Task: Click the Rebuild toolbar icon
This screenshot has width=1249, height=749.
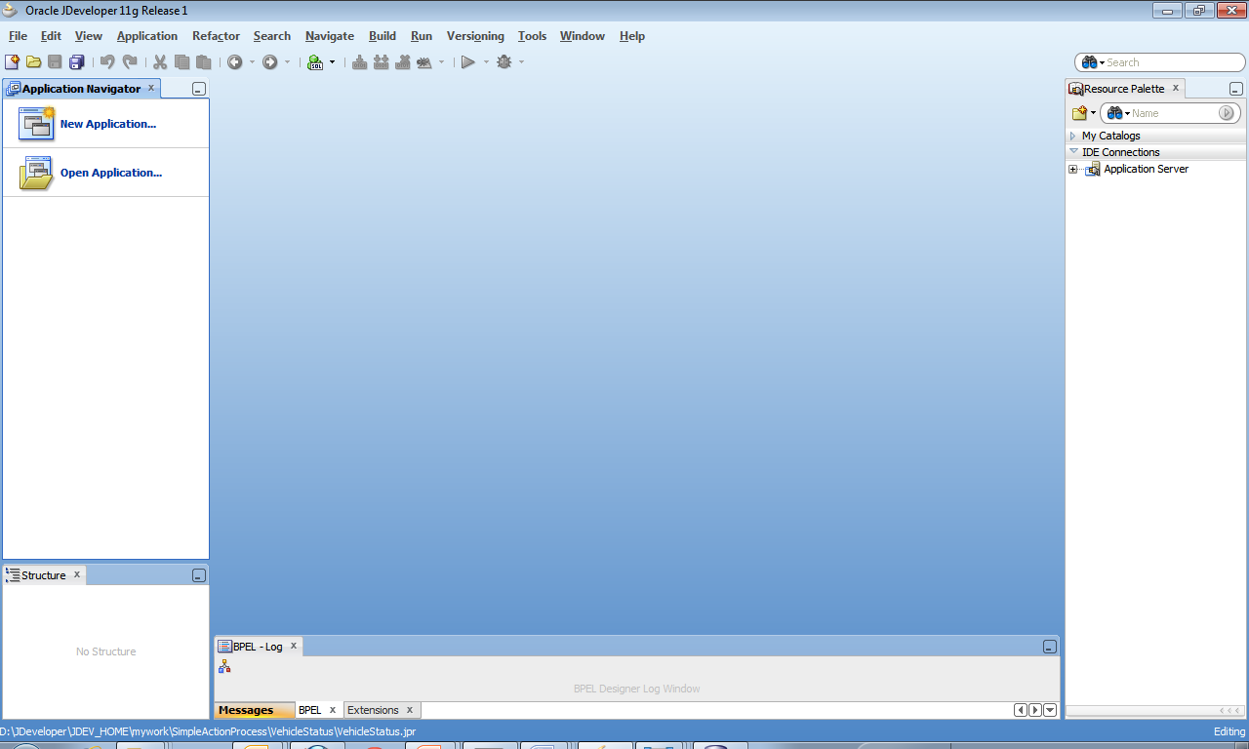Action: coord(381,61)
